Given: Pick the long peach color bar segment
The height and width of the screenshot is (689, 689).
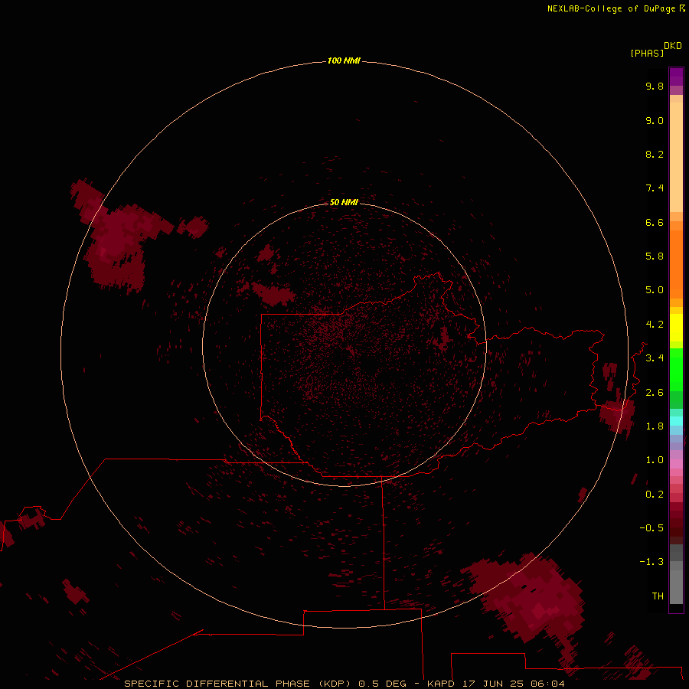Looking at the screenshot, I should pyautogui.click(x=676, y=157).
